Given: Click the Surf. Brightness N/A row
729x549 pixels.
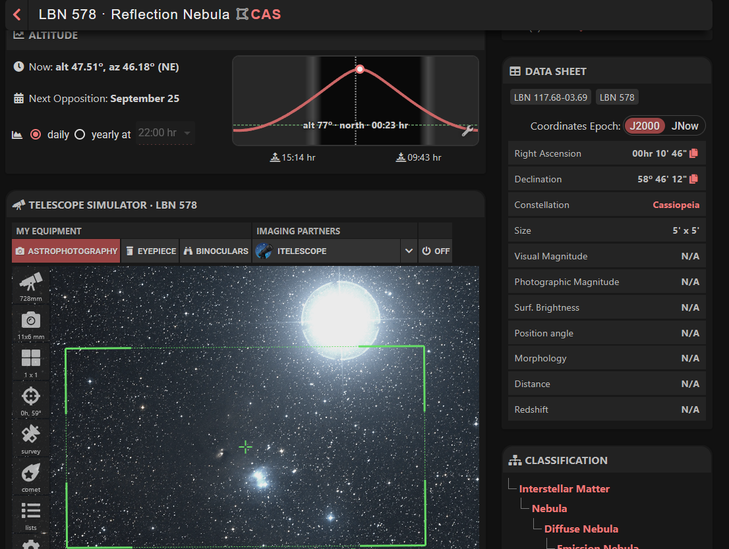Looking at the screenshot, I should pos(606,307).
